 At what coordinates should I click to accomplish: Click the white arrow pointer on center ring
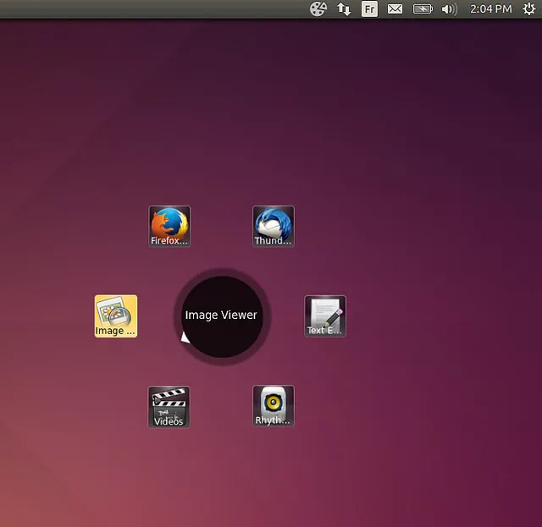click(x=185, y=337)
